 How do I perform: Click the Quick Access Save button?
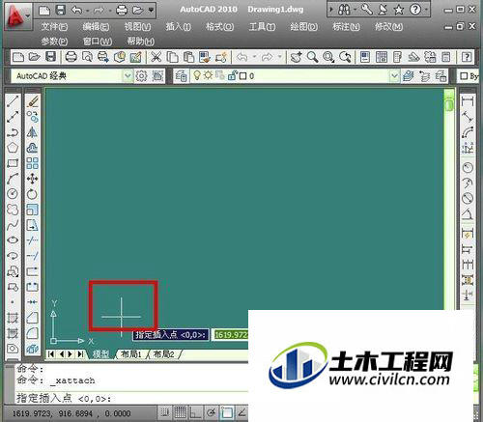pos(60,11)
